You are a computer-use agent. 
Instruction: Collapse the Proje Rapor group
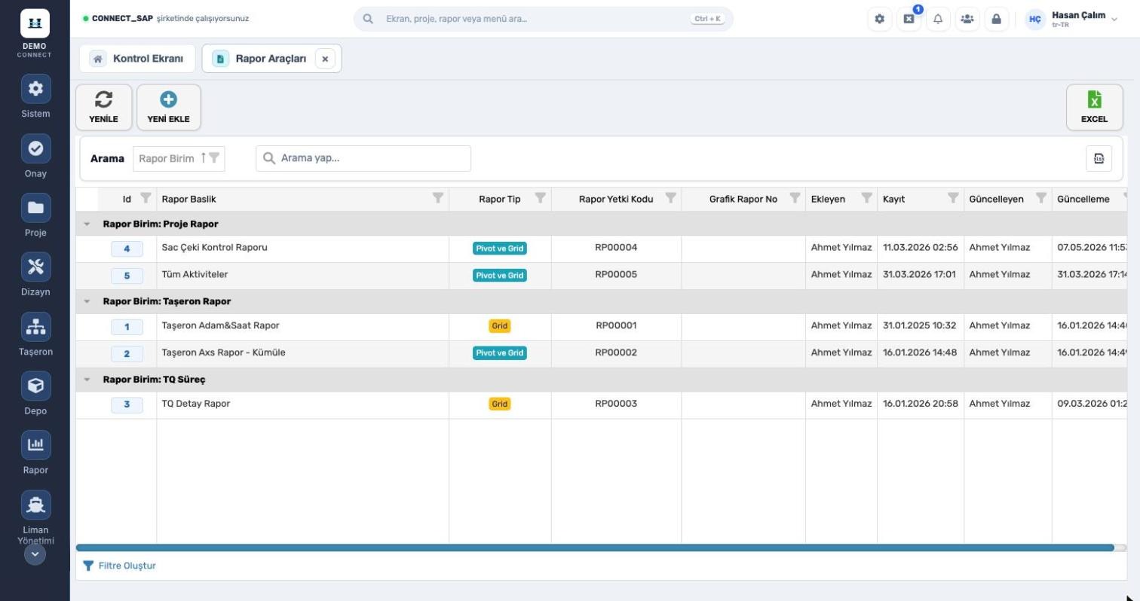(x=87, y=224)
